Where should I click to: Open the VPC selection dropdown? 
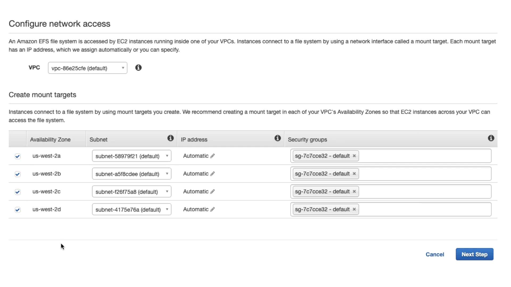(x=88, y=68)
